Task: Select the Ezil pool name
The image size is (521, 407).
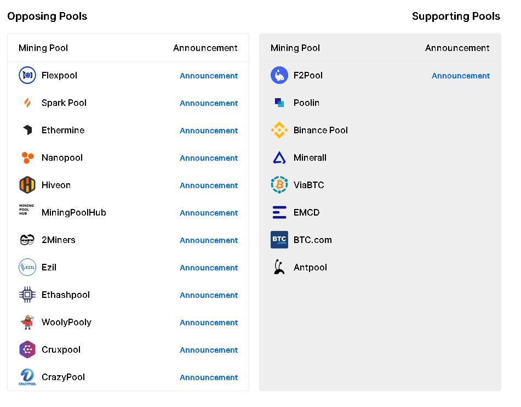Action: (49, 267)
